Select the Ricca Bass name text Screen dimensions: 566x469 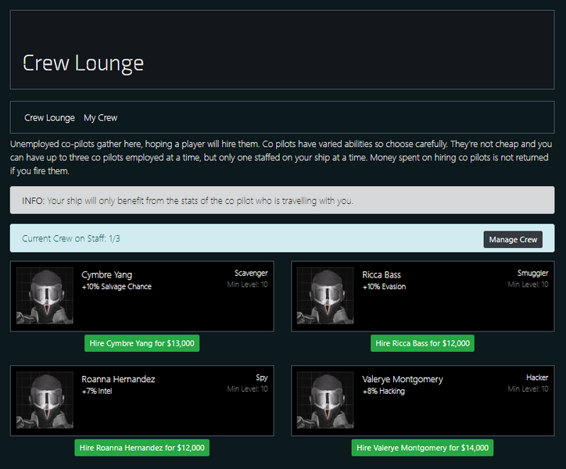[x=382, y=275]
